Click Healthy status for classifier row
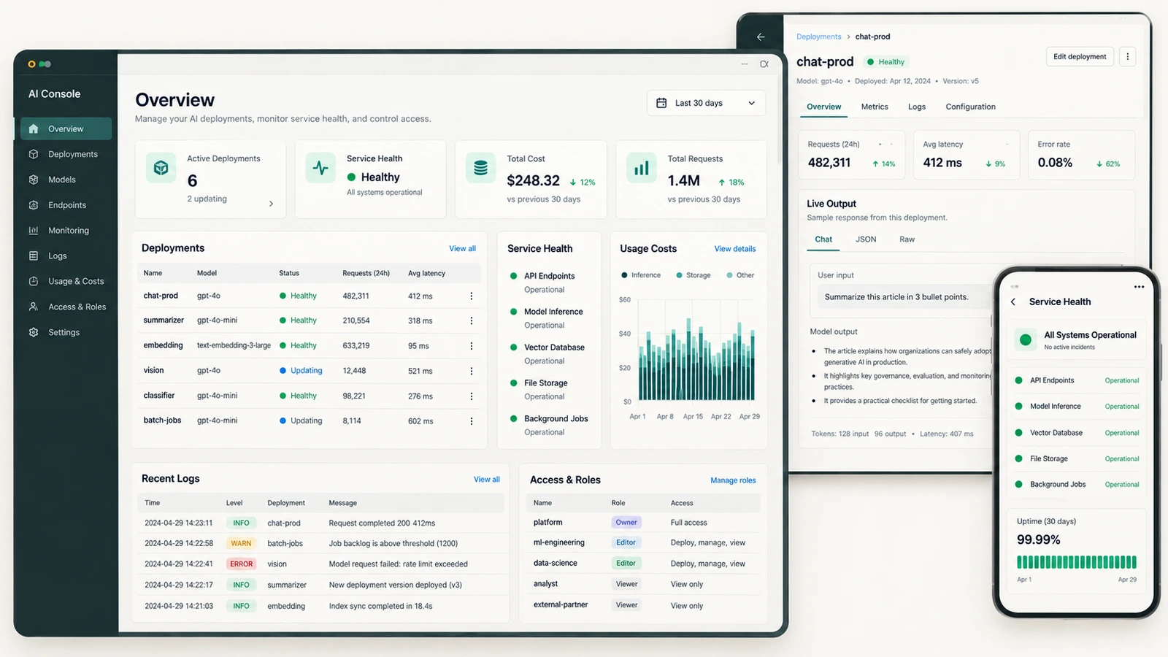The height and width of the screenshot is (657, 1168). [x=298, y=396]
